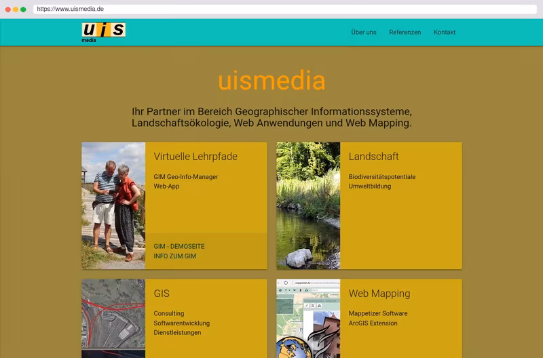Click the Mappetizer Software text
Image resolution: width=543 pixels, height=358 pixels.
tap(378, 313)
